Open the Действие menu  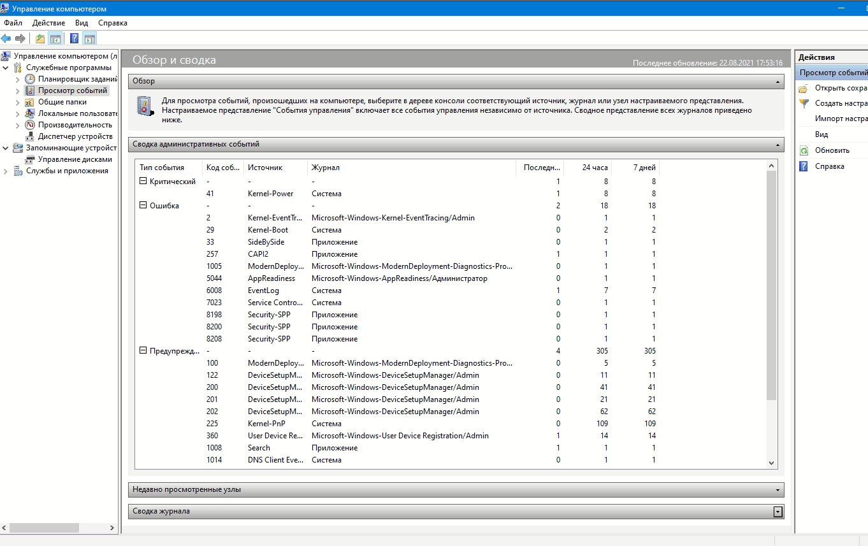[48, 23]
